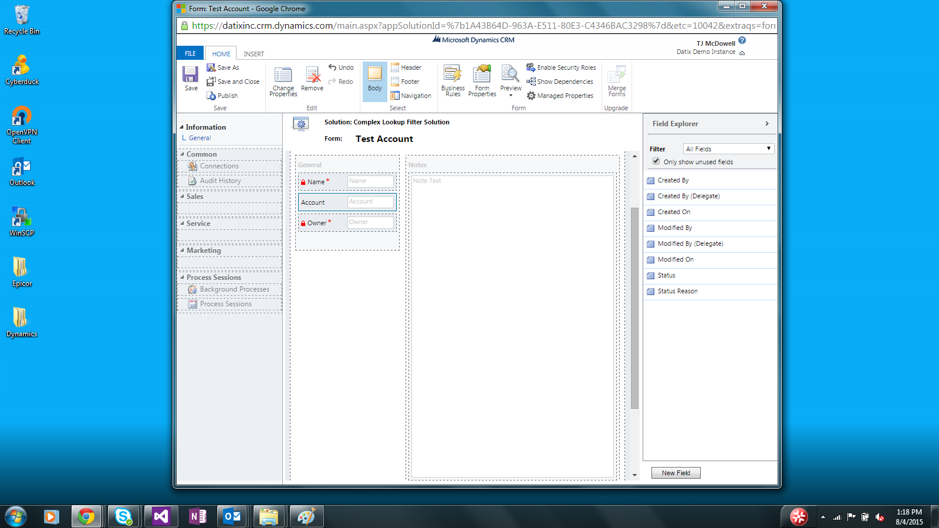Select the Status field
The width and height of the screenshot is (939, 528).
coord(710,276)
